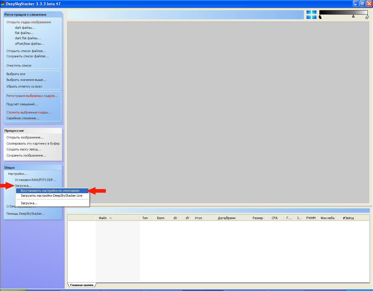
Task: Click the white point gradient marker
Action: [x=367, y=17]
